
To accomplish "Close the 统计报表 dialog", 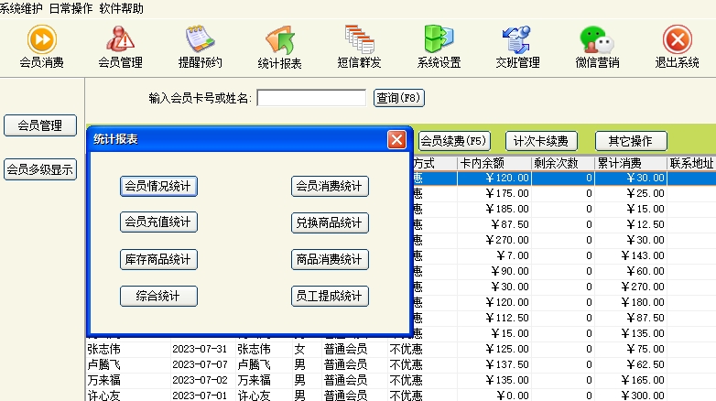I will tap(396, 139).
